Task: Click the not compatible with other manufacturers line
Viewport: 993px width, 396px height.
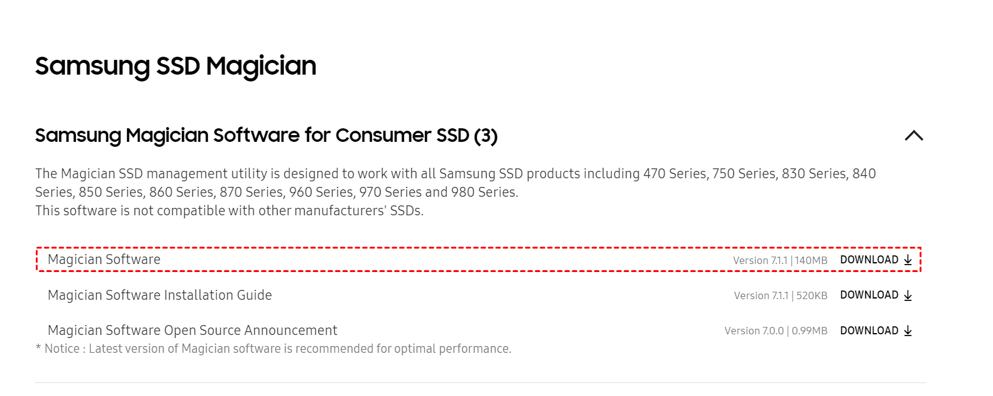Action: [229, 211]
